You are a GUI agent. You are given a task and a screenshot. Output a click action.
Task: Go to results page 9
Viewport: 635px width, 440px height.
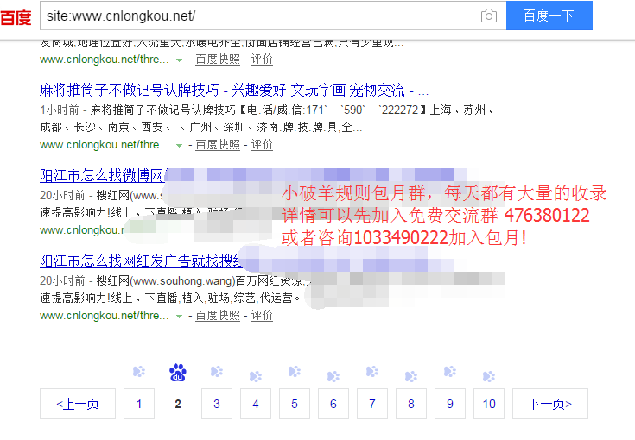coord(450,404)
